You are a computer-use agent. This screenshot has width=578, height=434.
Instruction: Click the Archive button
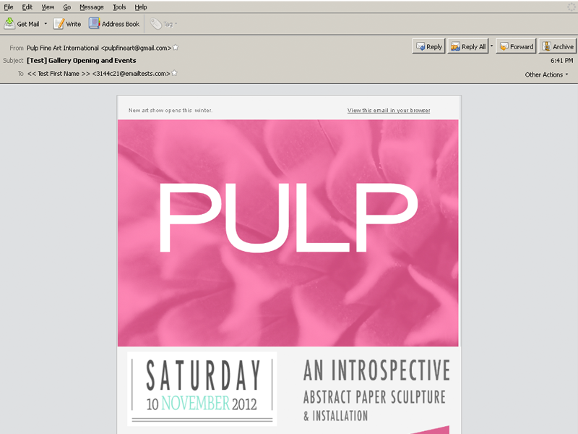(557, 46)
